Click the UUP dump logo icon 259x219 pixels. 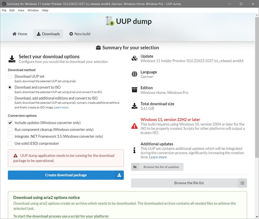click(x=110, y=21)
